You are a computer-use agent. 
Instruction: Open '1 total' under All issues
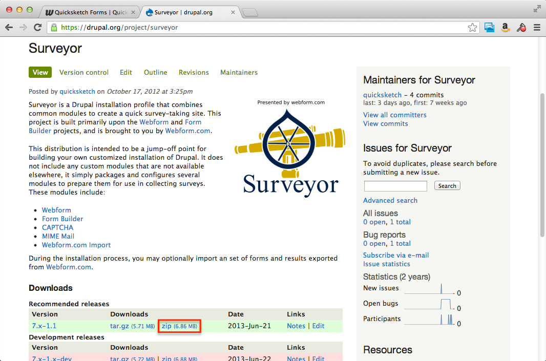pyautogui.click(x=401, y=222)
